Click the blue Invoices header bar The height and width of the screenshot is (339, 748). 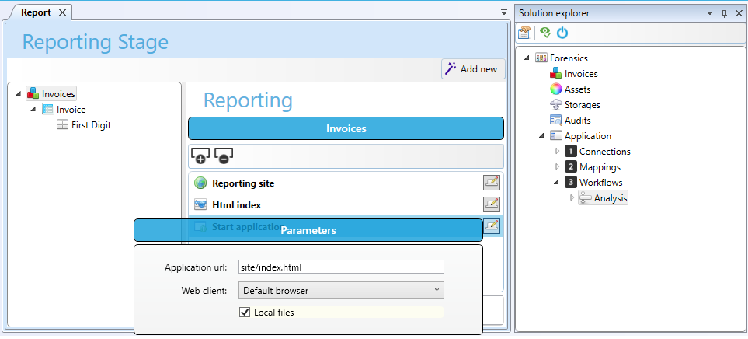click(346, 128)
